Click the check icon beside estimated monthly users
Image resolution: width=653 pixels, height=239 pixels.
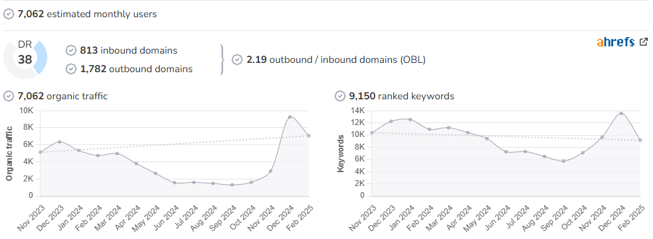pos(9,14)
